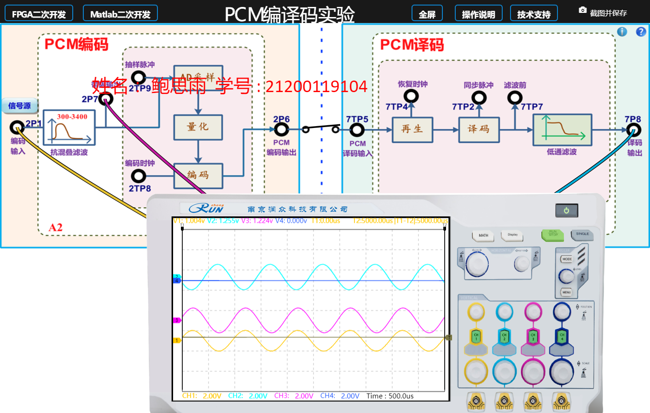Image resolution: width=650 pixels, height=413 pixels.
Task: Click the 信号源 signal source button
Action: [19, 105]
